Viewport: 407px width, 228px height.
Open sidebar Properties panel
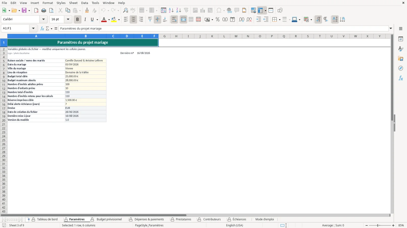(x=401, y=39)
